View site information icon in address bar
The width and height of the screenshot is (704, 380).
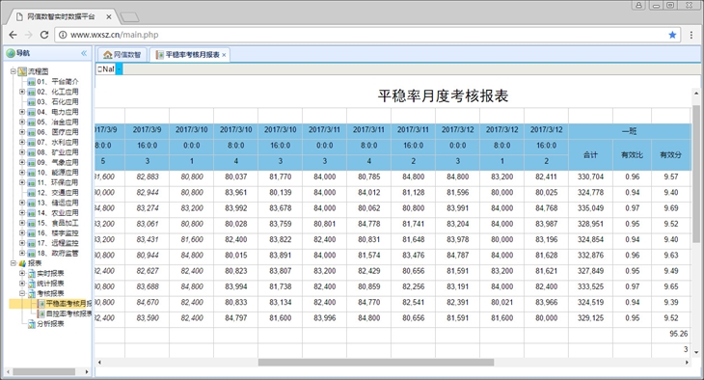click(63, 35)
